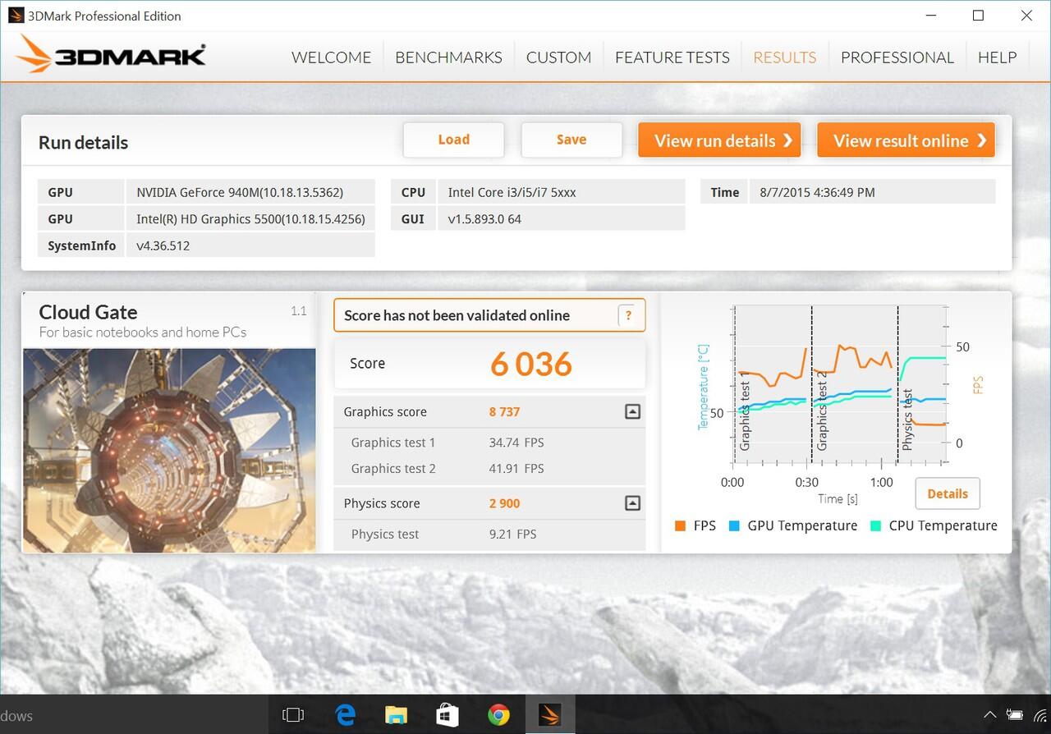1051x734 pixels.
Task: Click the Save button
Action: 571,140
